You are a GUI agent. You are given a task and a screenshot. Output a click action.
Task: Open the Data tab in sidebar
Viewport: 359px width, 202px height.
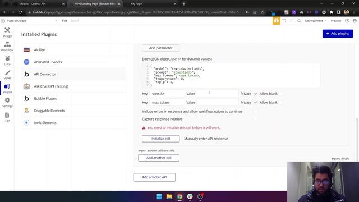coord(7,61)
